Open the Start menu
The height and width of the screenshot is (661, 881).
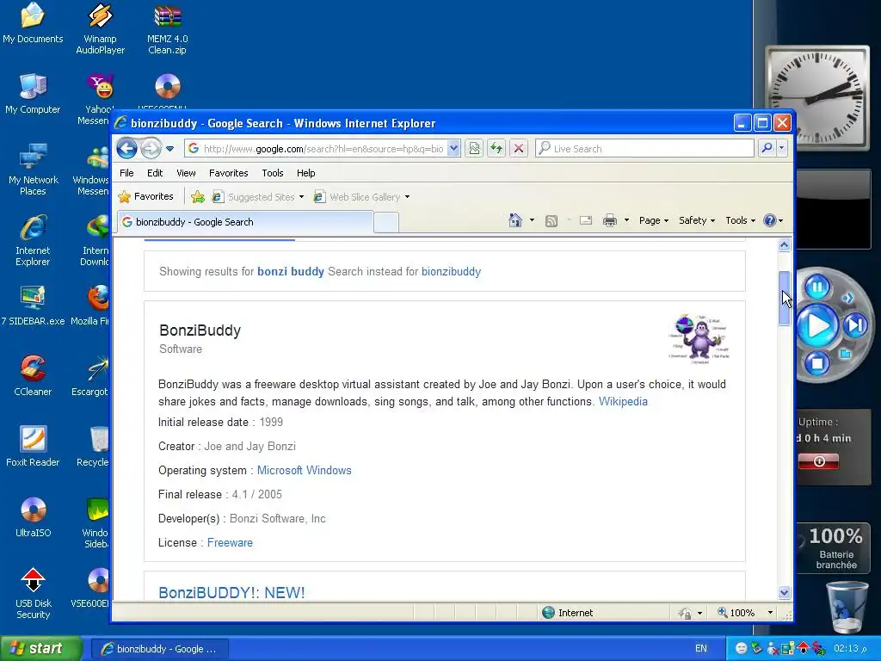tap(41, 649)
